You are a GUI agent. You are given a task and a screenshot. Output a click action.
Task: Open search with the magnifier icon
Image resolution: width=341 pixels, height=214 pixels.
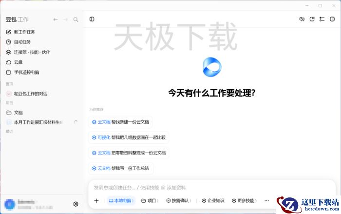point(76,19)
